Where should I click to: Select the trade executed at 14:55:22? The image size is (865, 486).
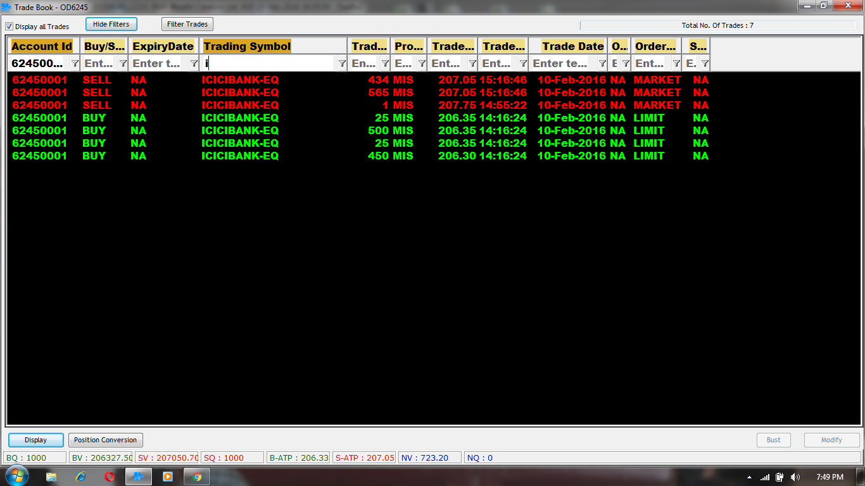[x=358, y=105]
